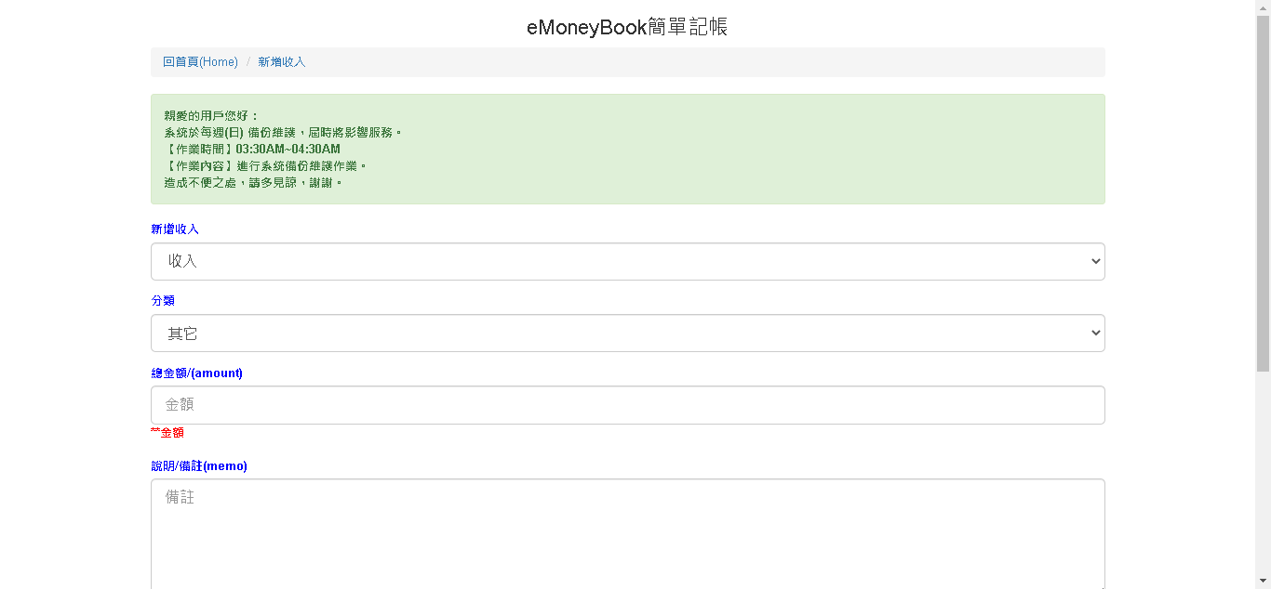Click the 新增收入 breadcrumb item
Viewport: 1271px width, 589px height.
(x=282, y=62)
